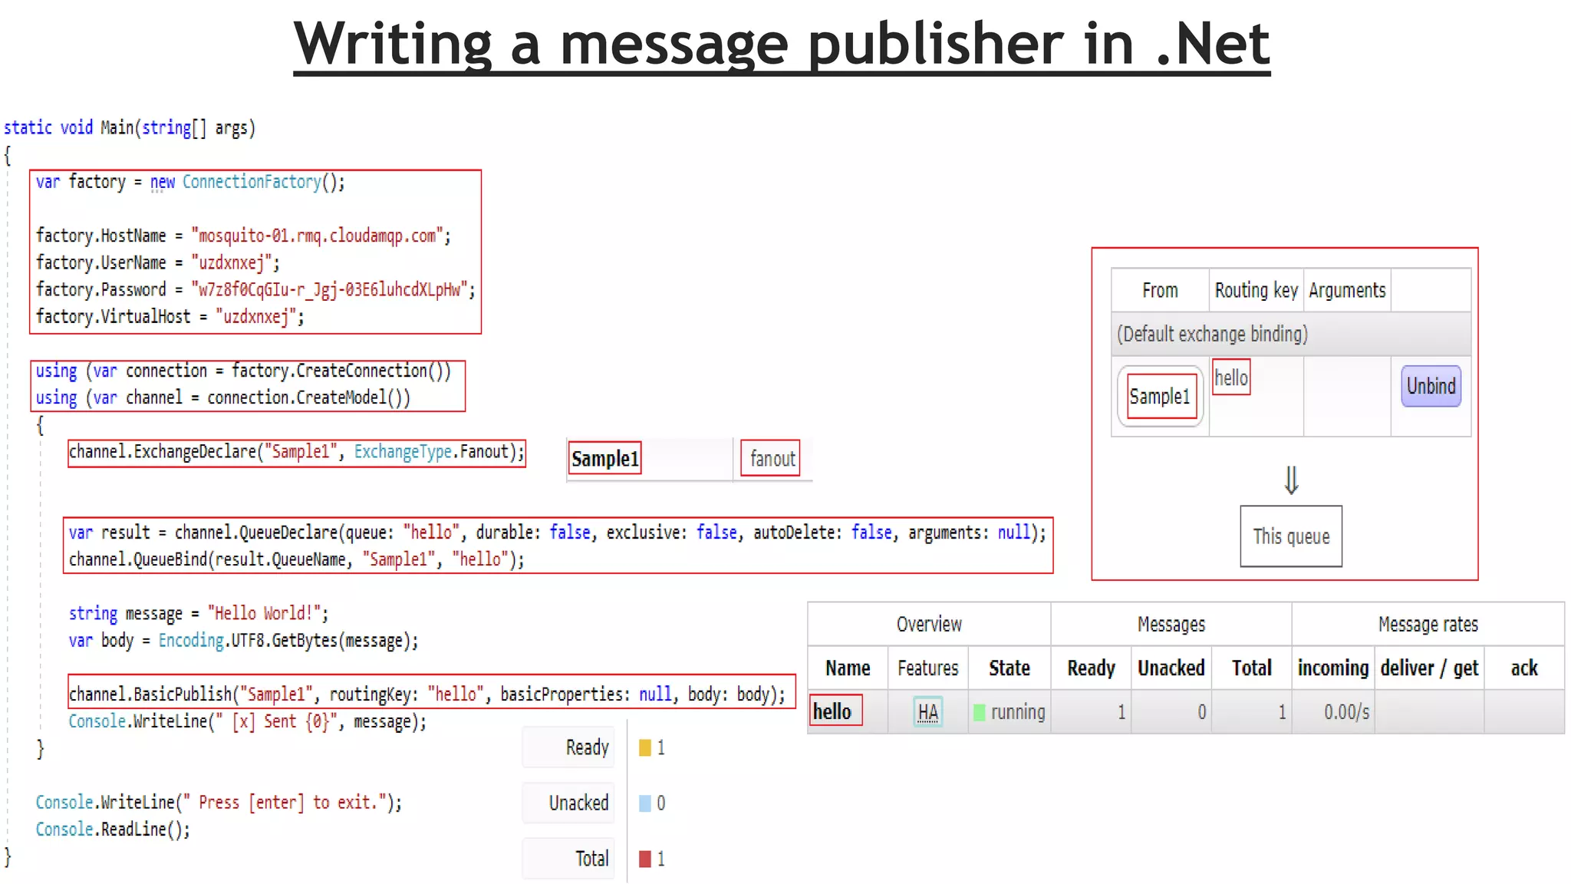The width and height of the screenshot is (1571, 884).
Task: Select the ack column header
Action: (x=1524, y=668)
